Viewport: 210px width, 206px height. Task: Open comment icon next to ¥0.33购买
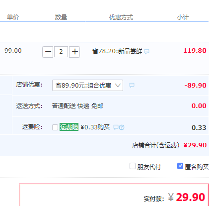click(x=116, y=127)
